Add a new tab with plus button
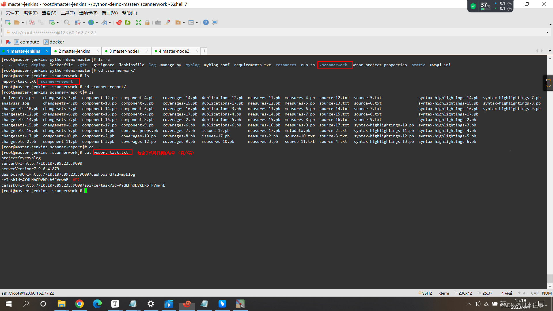 tap(204, 51)
